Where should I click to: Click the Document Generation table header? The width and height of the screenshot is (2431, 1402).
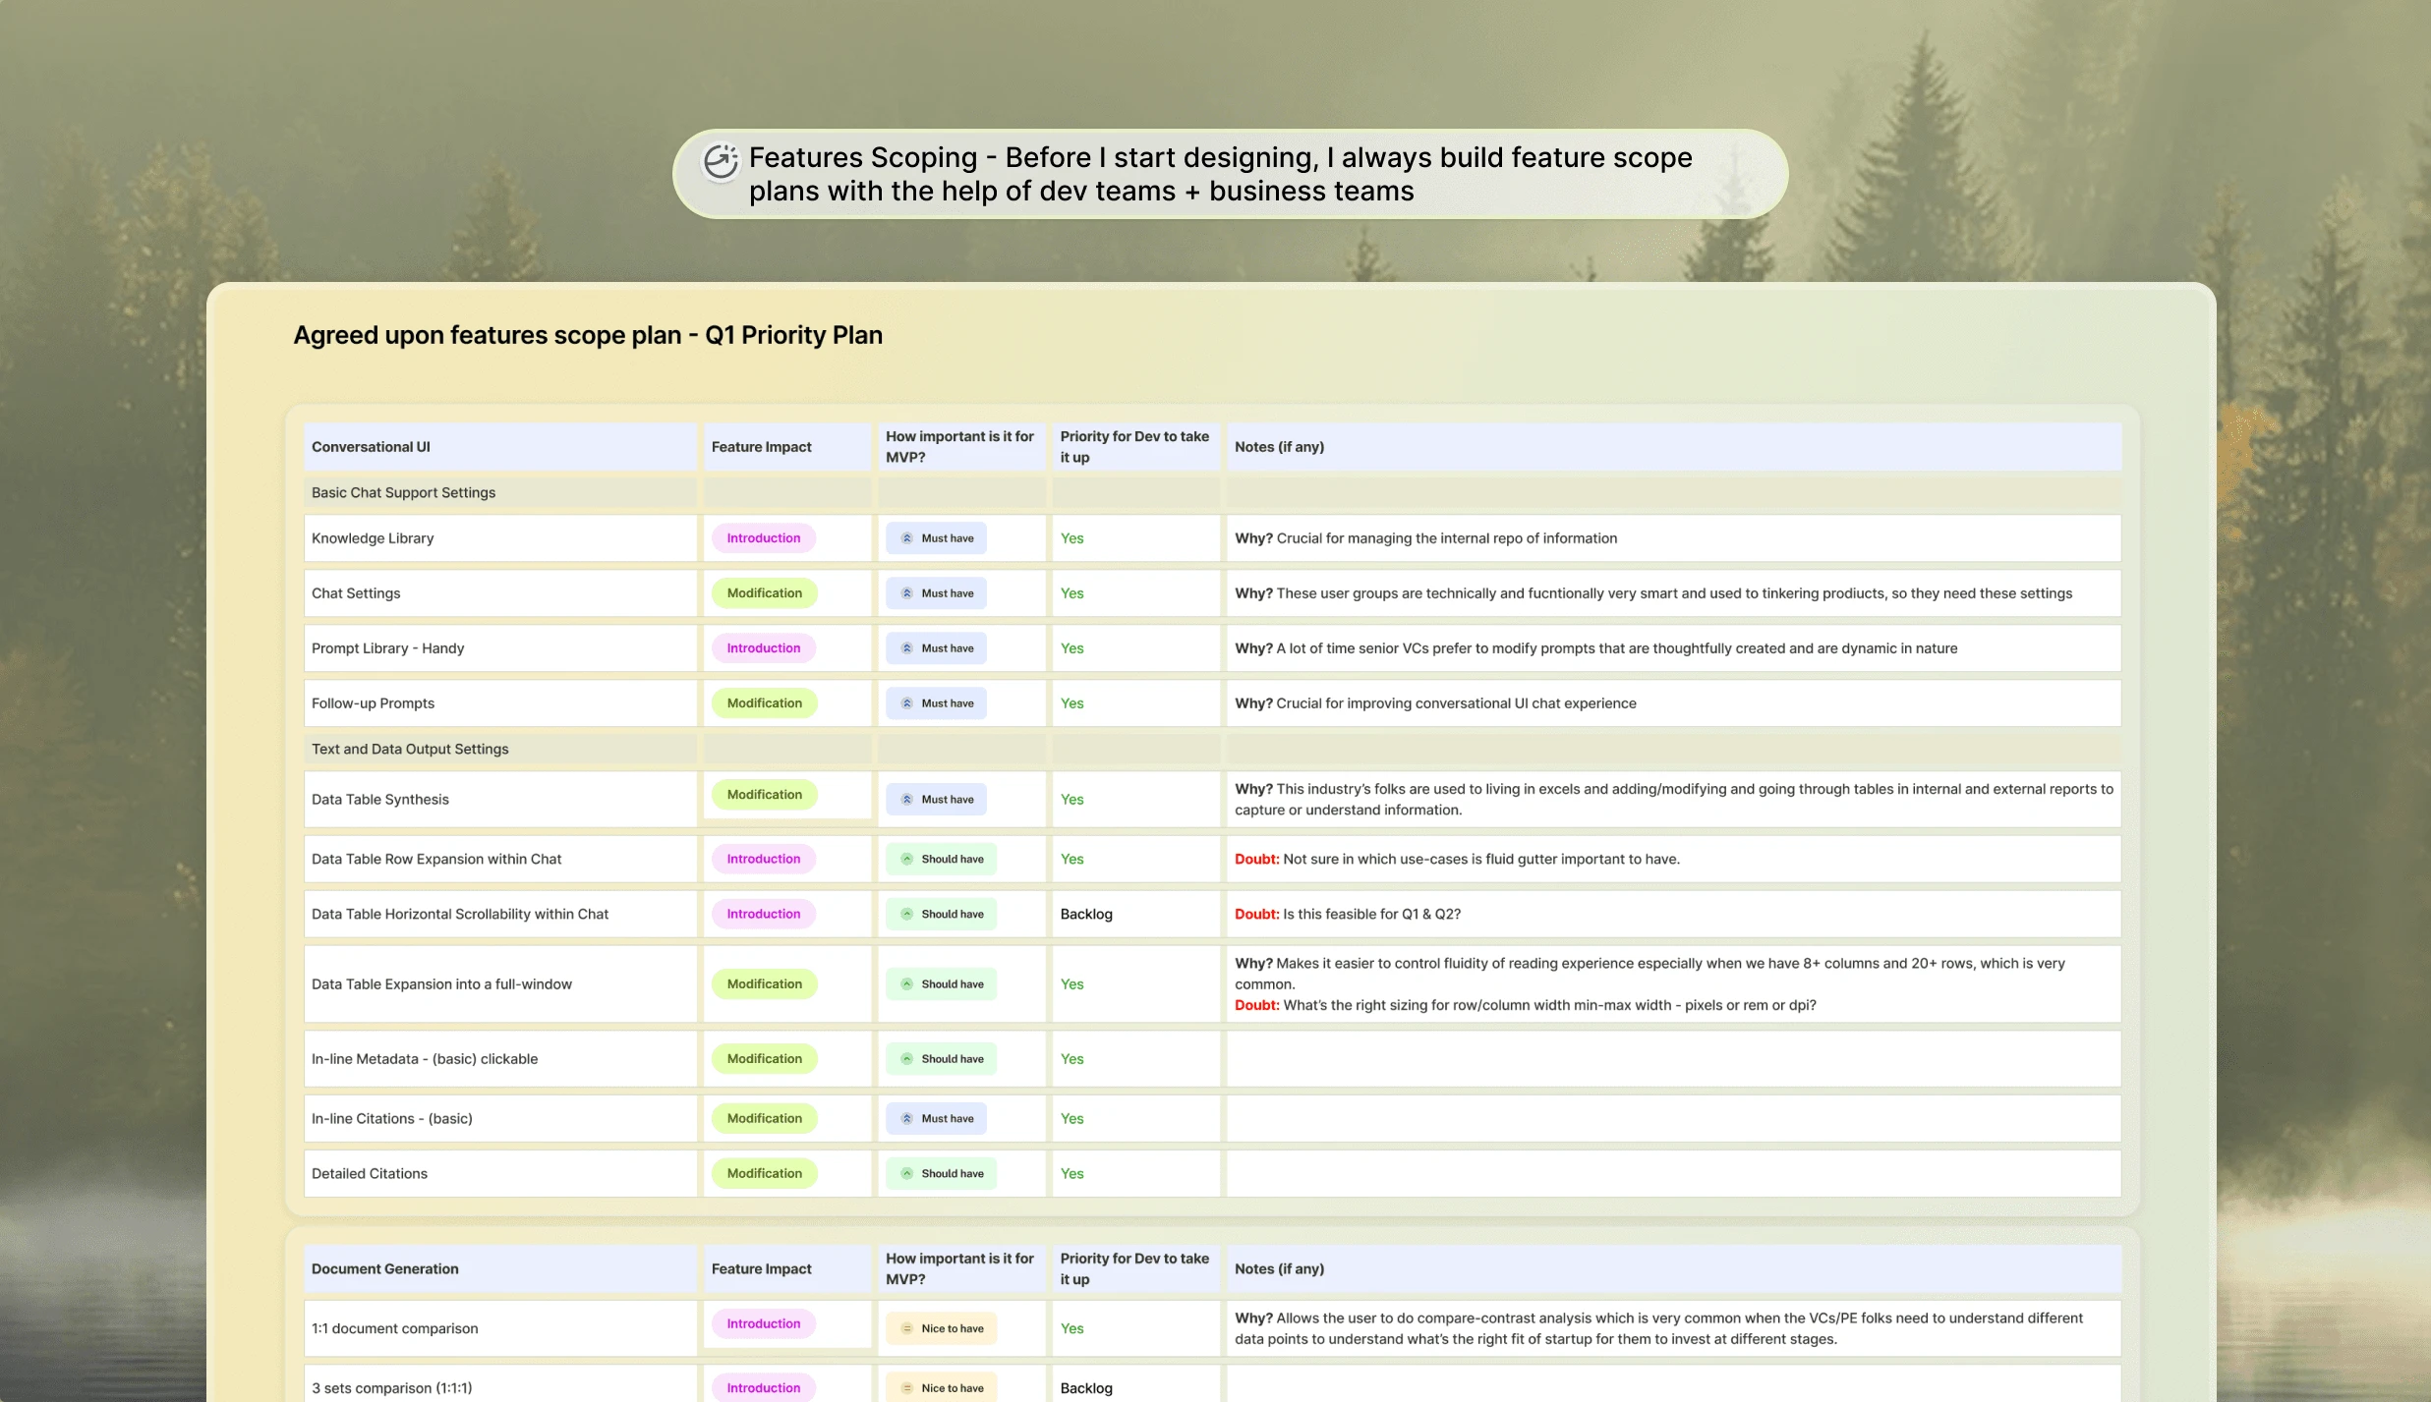point(384,1269)
